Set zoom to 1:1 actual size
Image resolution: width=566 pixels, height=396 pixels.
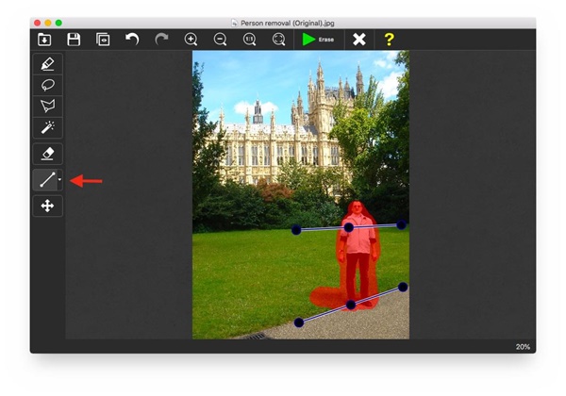(250, 40)
